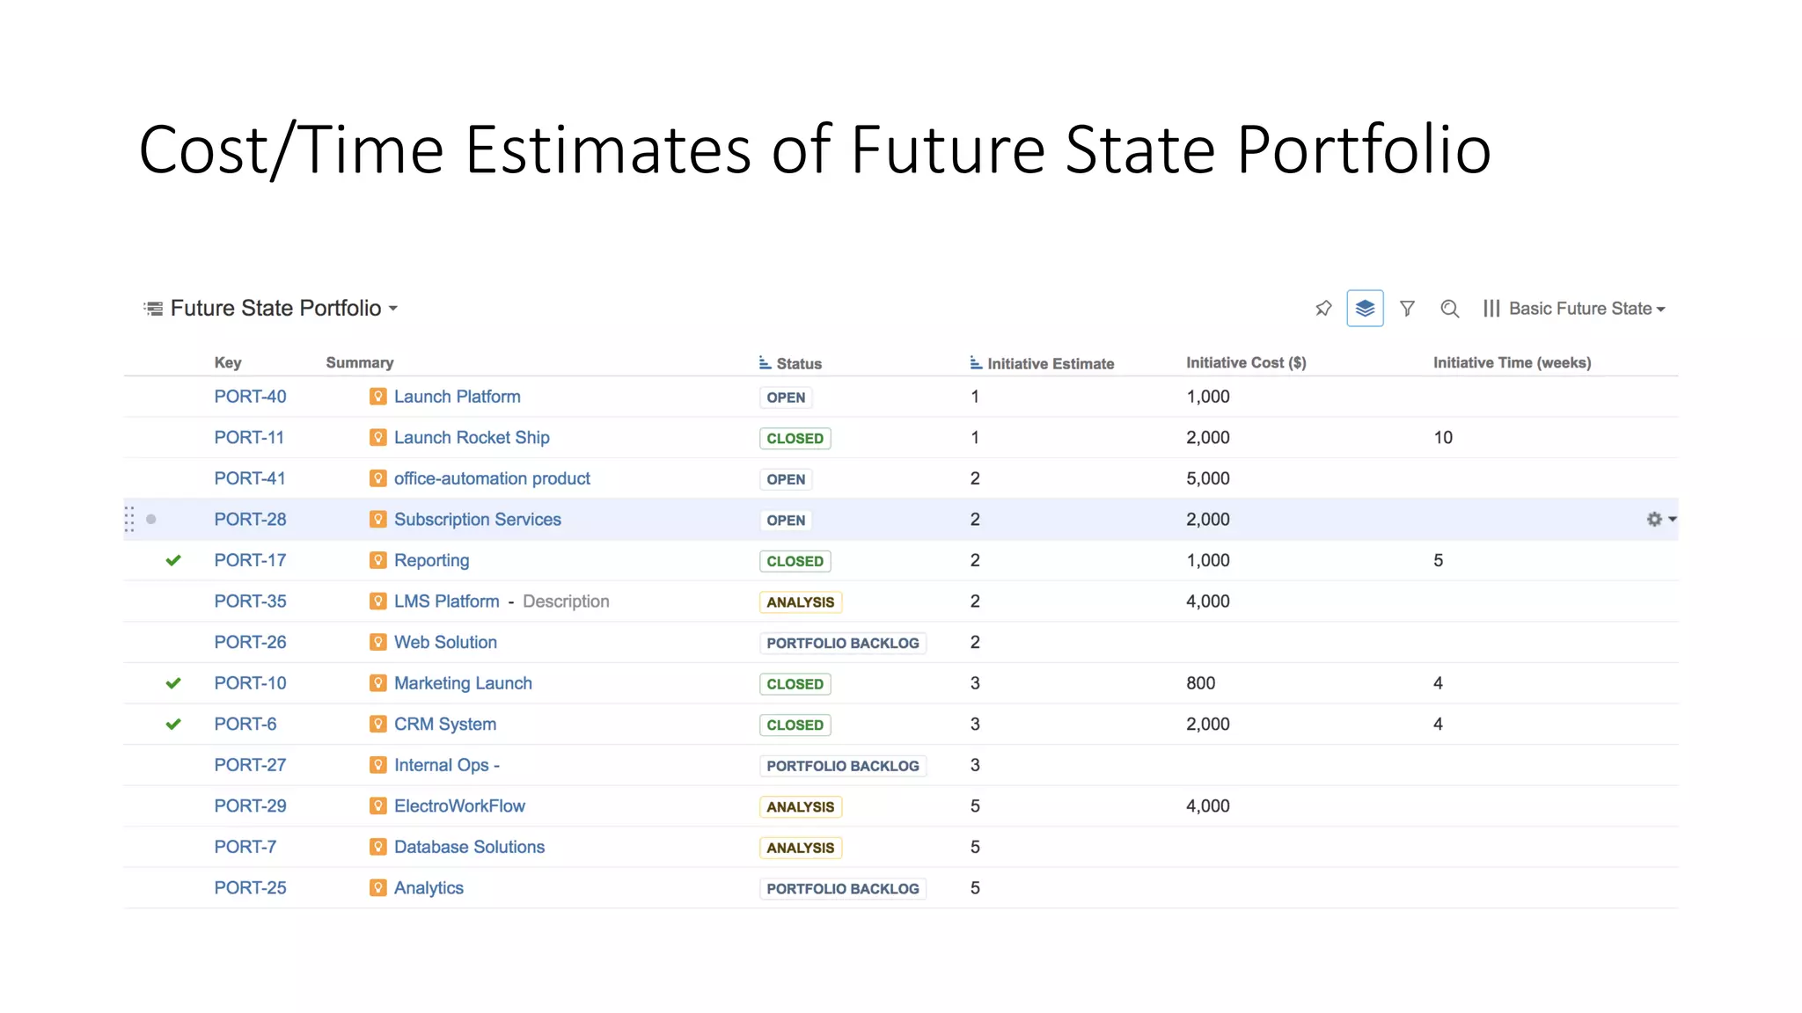Viewport: 1802px width, 1013px height.
Task: Click the CLOSED status of Launch Rocket Ship
Action: [795, 439]
